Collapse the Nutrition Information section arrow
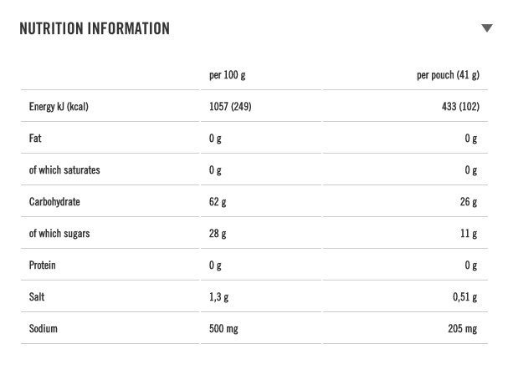 487,28
